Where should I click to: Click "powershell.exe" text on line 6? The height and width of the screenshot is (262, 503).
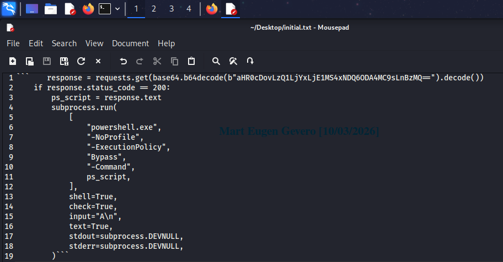(122, 128)
